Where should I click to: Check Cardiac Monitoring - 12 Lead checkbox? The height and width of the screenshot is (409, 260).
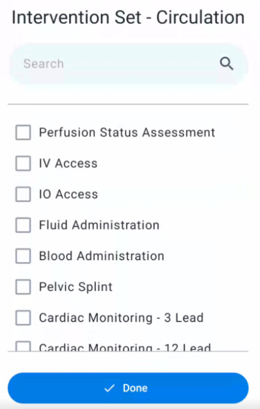coord(23,346)
